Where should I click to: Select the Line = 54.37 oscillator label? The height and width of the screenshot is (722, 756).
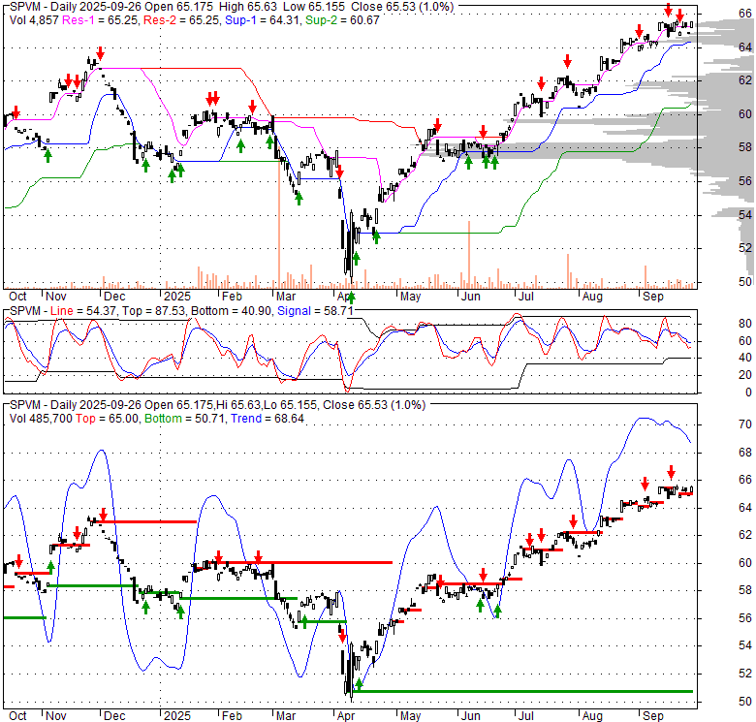coord(83,311)
